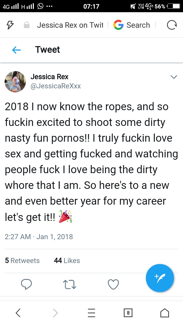Go to browser home page icon
This screenshot has width=183, height=325.
tap(165, 313)
